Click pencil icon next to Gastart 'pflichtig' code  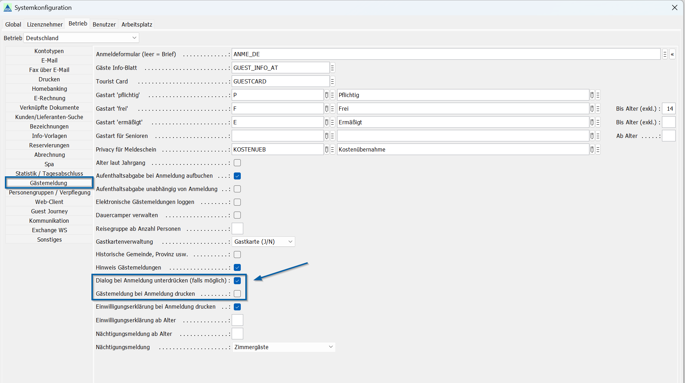coord(327,95)
